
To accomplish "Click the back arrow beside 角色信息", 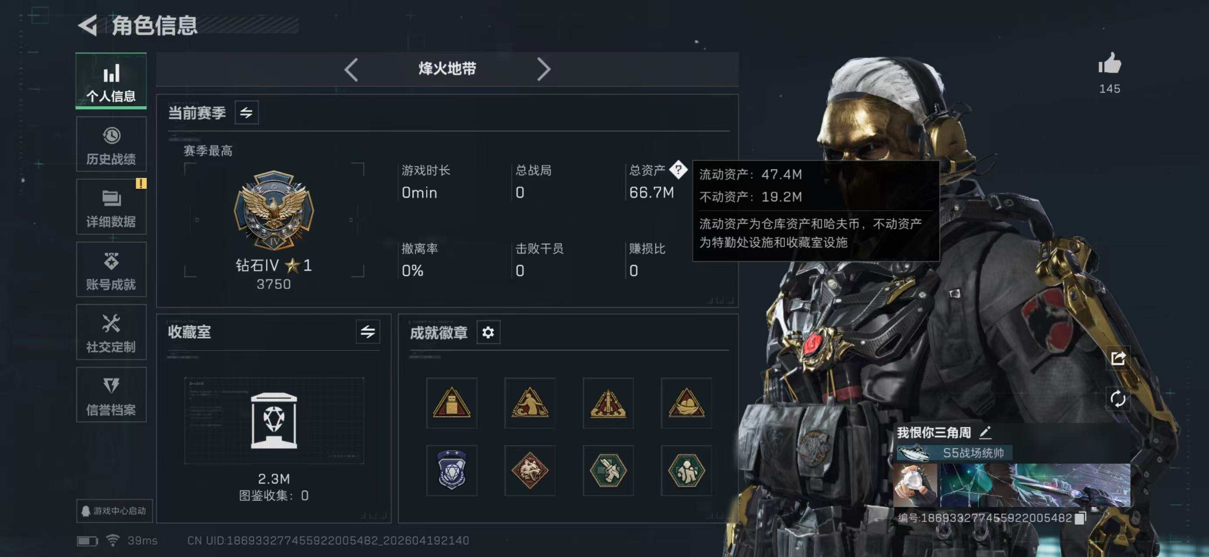I will tap(88, 25).
